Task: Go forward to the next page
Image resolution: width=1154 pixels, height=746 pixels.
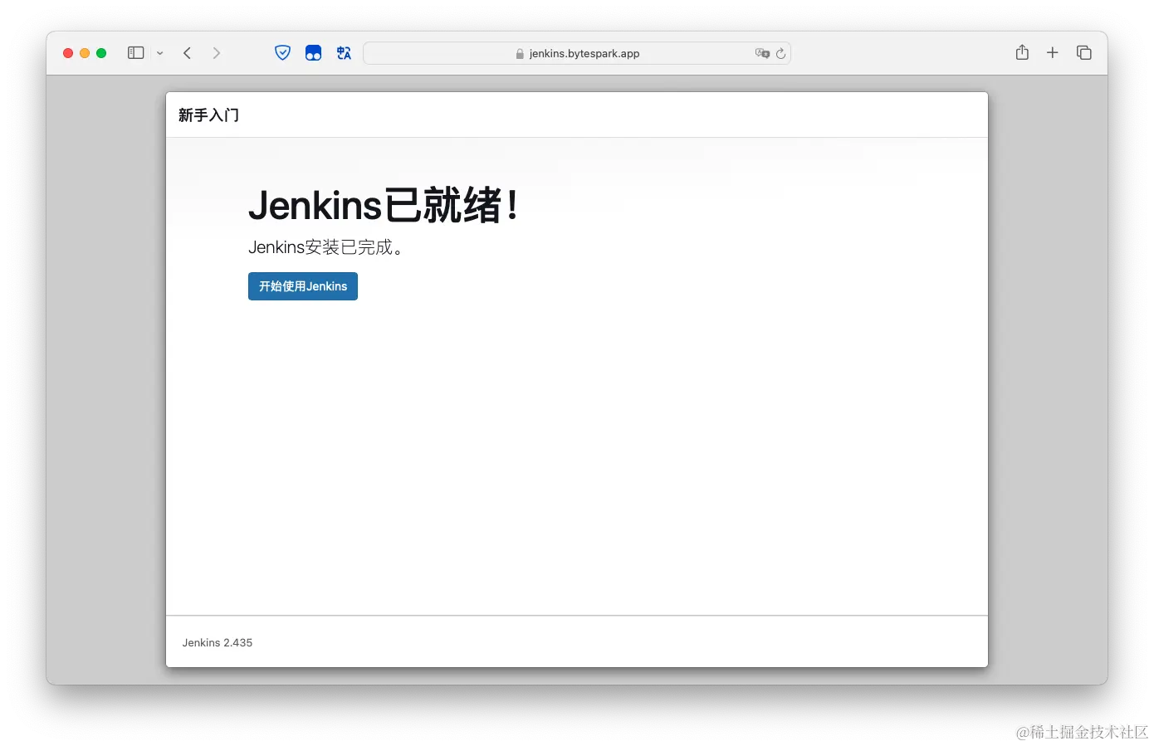Action: [217, 53]
